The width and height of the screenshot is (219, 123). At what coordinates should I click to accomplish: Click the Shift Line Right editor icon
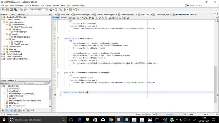click(113, 18)
